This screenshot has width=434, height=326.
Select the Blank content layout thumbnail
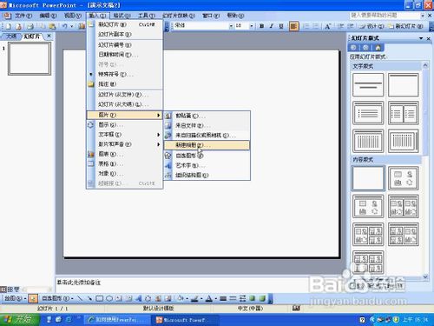point(368,178)
